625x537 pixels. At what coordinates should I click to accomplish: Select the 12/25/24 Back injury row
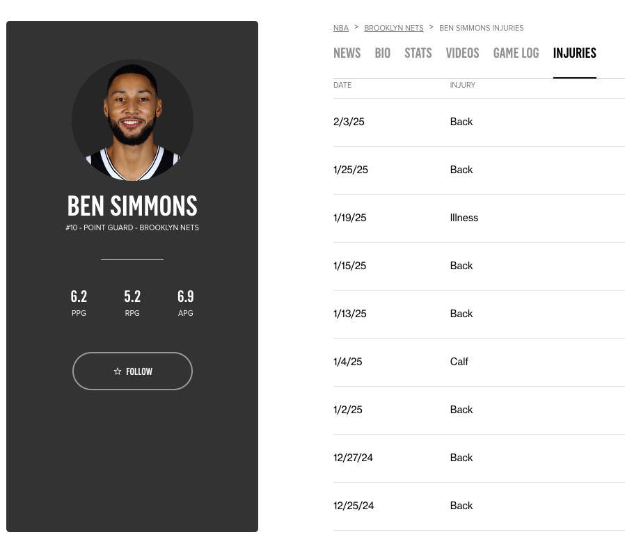point(479,506)
